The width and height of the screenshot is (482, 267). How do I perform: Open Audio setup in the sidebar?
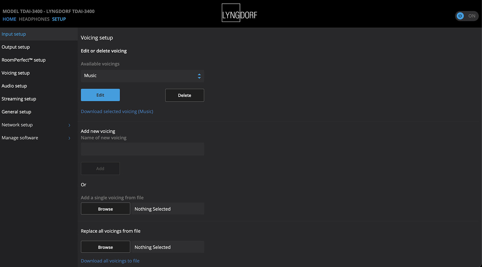pyautogui.click(x=39, y=86)
